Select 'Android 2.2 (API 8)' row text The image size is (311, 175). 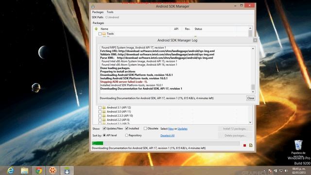[x=118, y=120]
